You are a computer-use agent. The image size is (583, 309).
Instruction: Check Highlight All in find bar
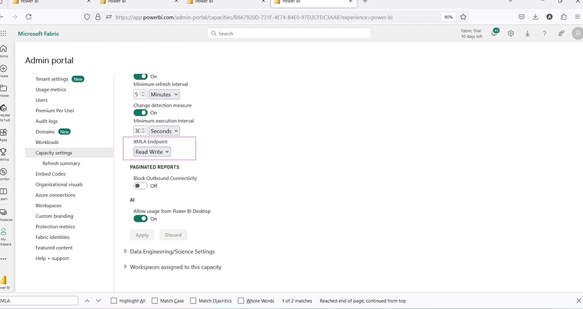pos(113,300)
